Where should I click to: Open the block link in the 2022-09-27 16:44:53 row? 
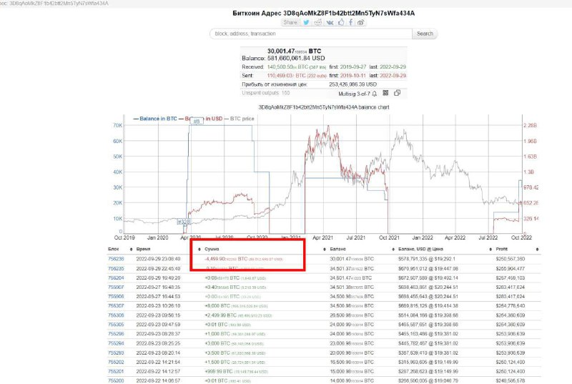116,297
